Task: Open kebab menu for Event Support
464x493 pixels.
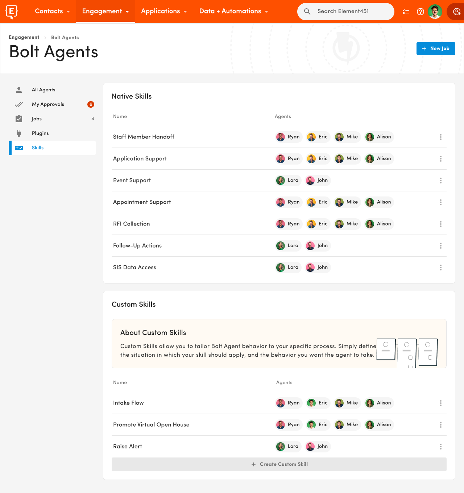Action: 441,181
